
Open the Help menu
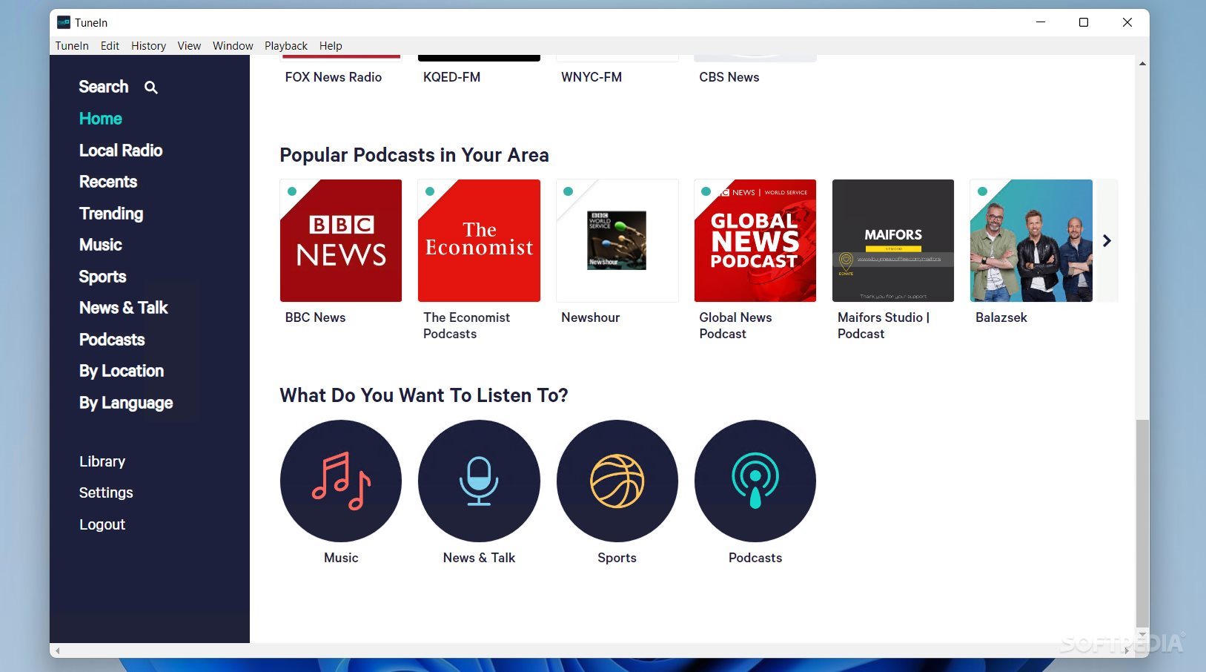(x=331, y=46)
